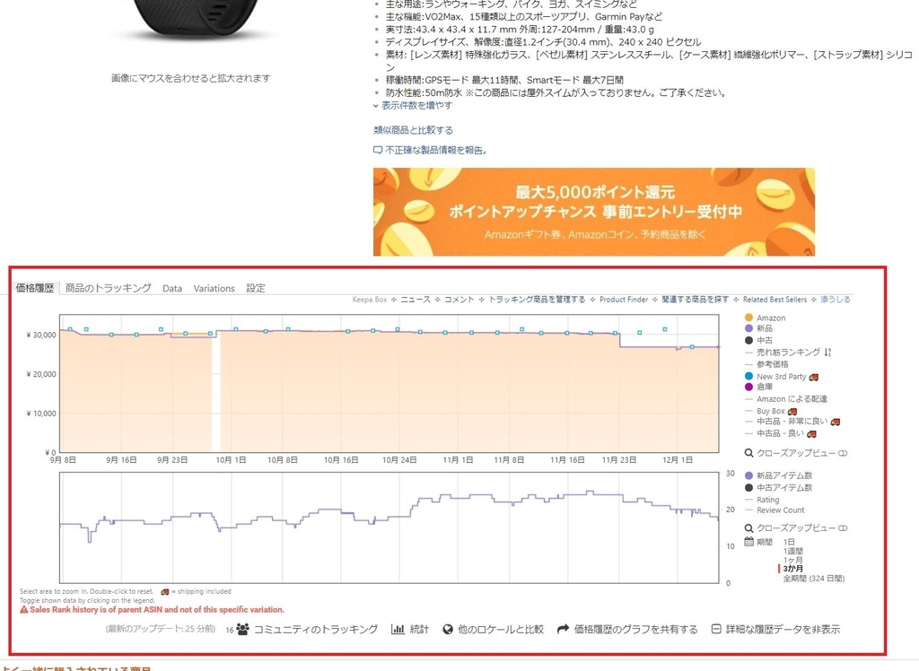Click the offer count chart's クローズアップビュー magnifier
This screenshot has width=919, height=671.
748,528
